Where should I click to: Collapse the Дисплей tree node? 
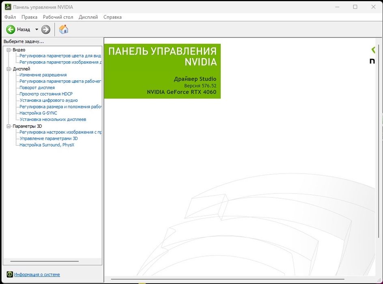9,69
